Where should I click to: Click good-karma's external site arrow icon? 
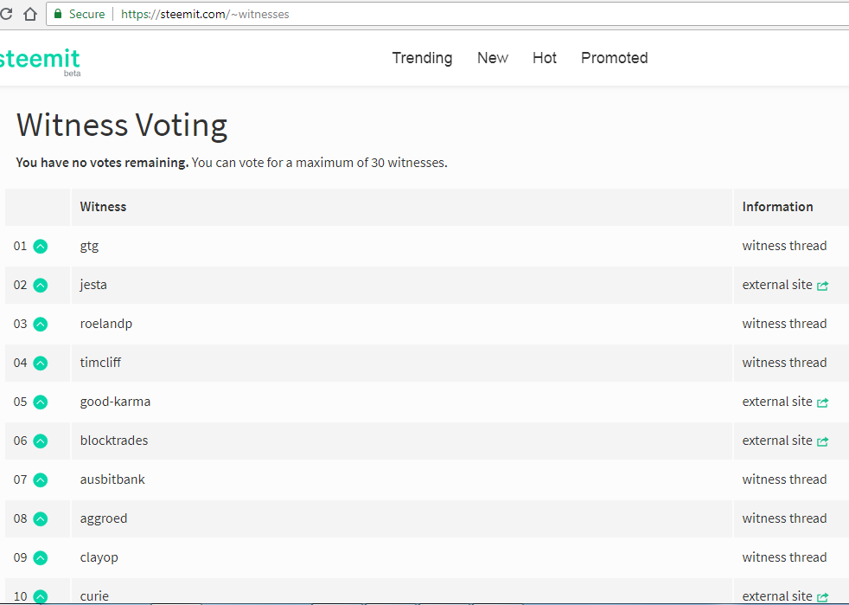(x=822, y=402)
